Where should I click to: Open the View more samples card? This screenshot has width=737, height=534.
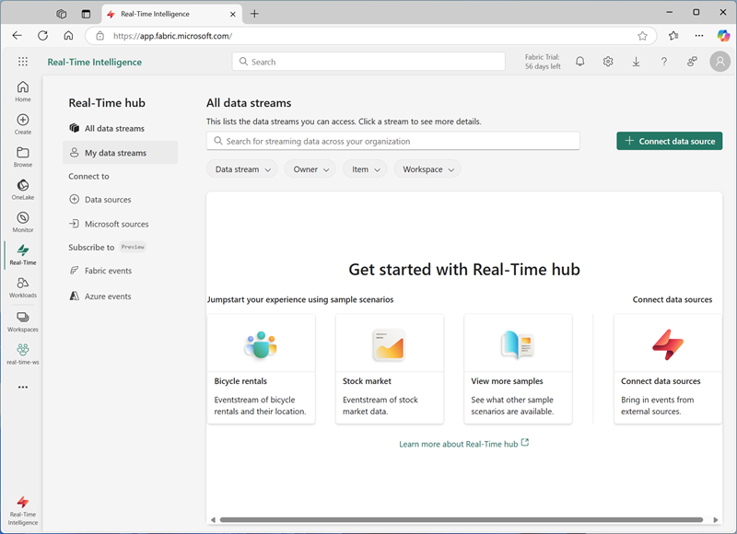518,369
